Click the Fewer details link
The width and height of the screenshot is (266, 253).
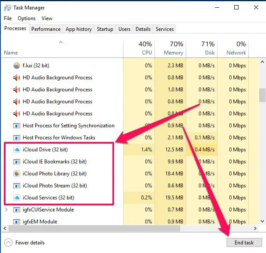coord(30,243)
